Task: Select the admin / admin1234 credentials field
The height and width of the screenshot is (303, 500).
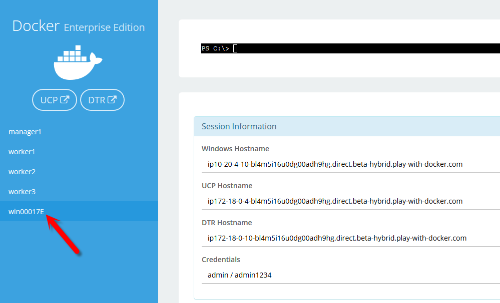Action: [x=351, y=275]
